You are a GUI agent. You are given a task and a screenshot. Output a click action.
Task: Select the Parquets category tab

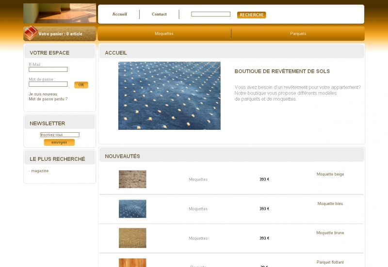(298, 33)
